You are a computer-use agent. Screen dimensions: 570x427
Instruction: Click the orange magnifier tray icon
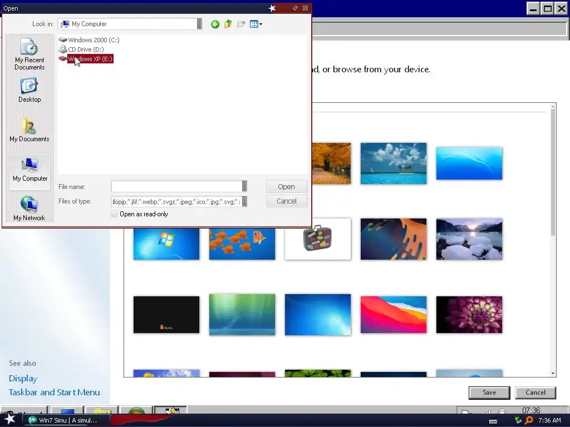click(x=529, y=420)
